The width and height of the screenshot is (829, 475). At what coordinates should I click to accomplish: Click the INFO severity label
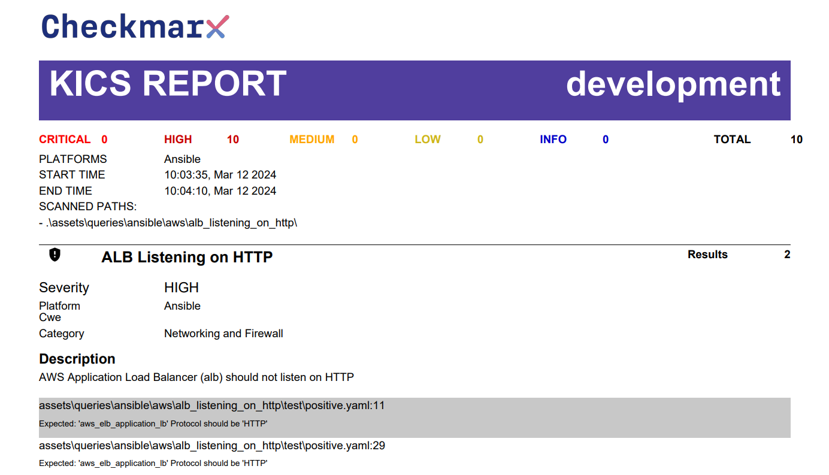coord(553,140)
